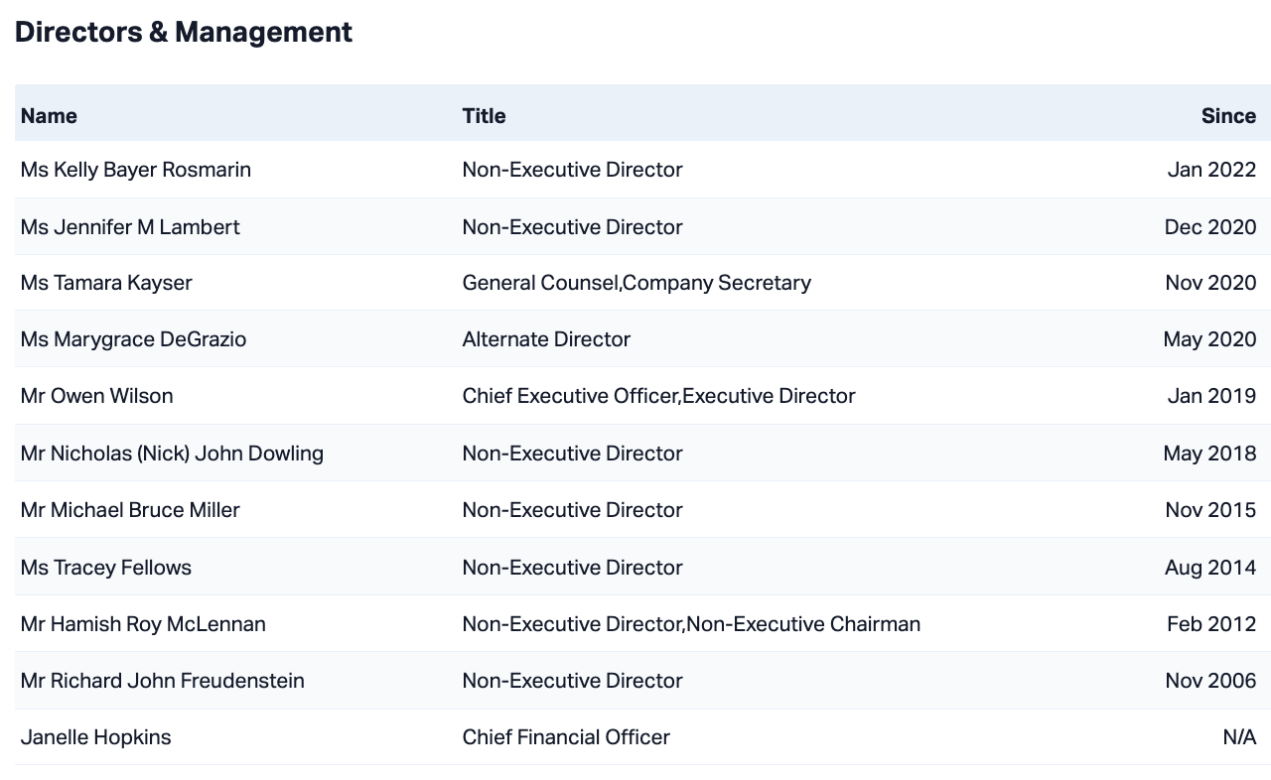Click Ms Jennifer M Lambert row name
The width and height of the screenshot is (1271, 780).
(130, 227)
